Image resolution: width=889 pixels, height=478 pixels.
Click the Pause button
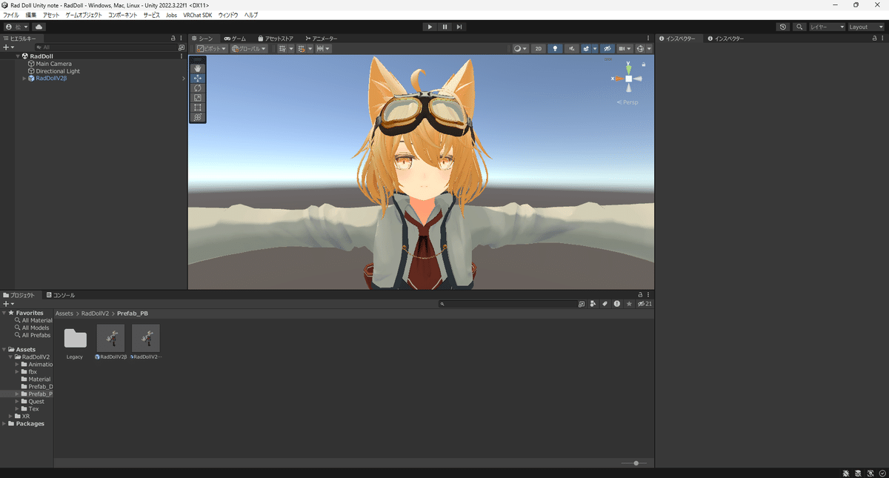coord(444,27)
